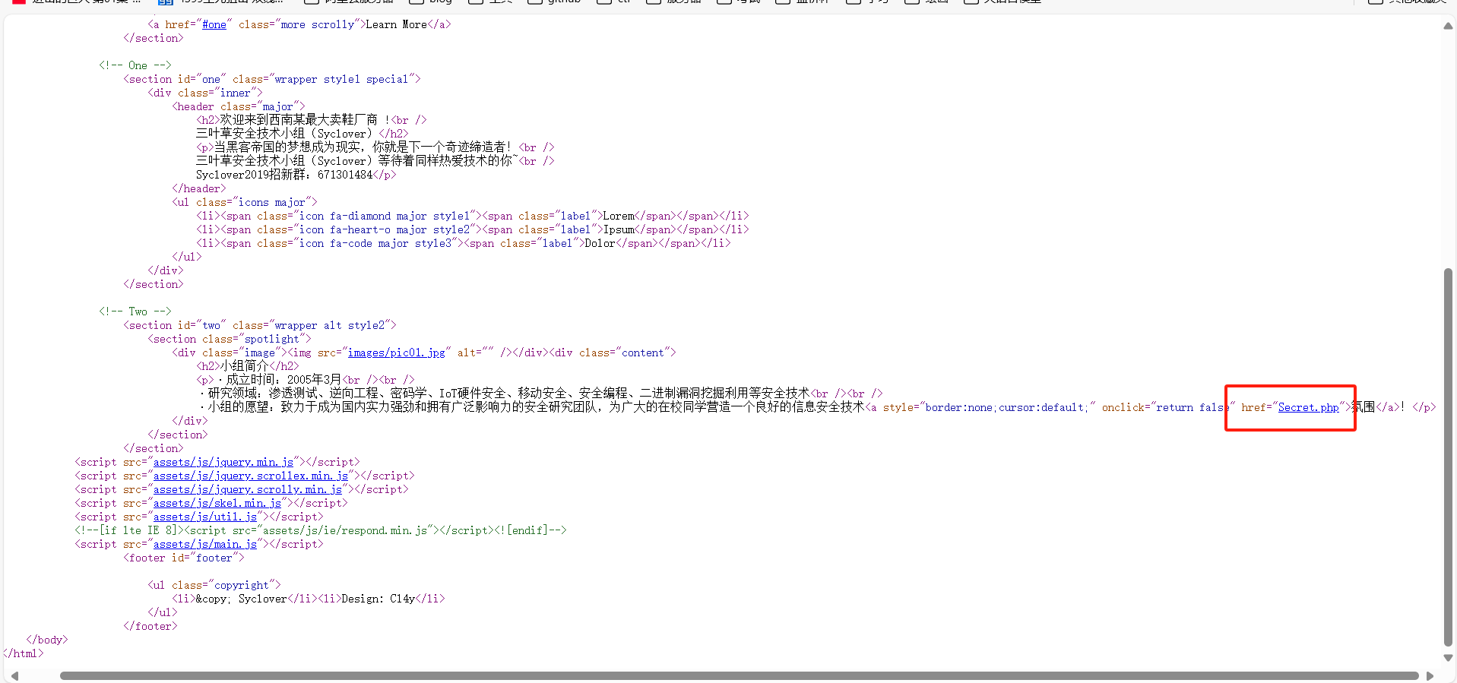Click the '研究领域' description line

[x=541, y=394]
